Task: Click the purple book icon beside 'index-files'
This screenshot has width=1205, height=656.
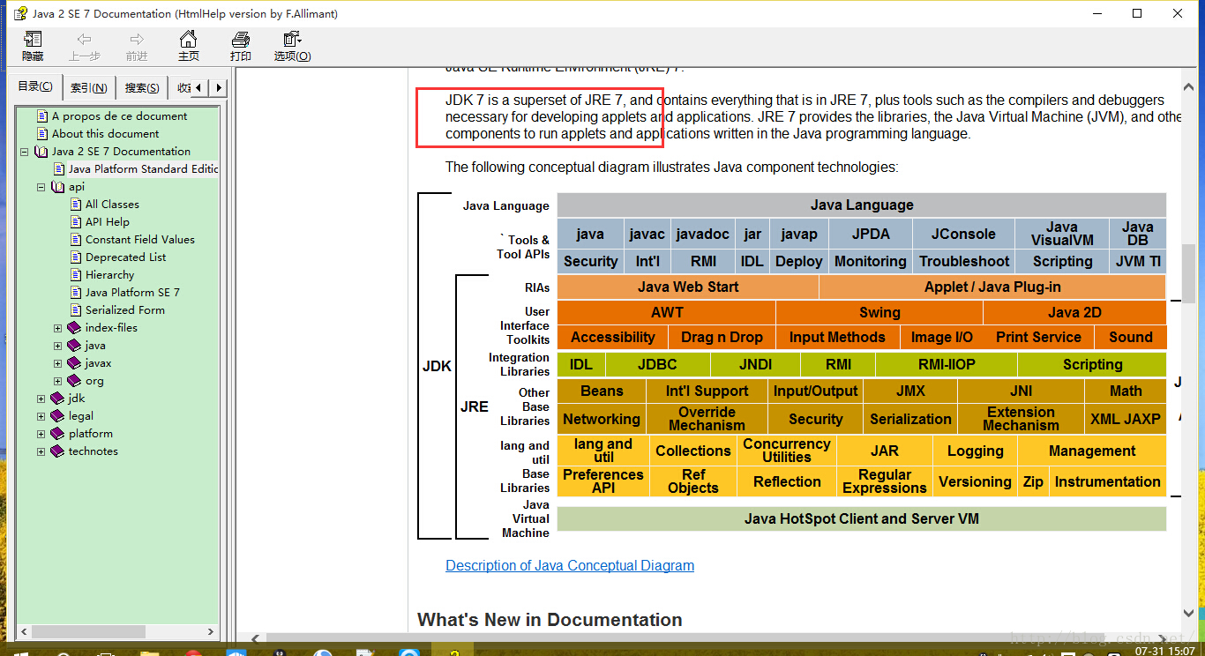Action: (74, 327)
